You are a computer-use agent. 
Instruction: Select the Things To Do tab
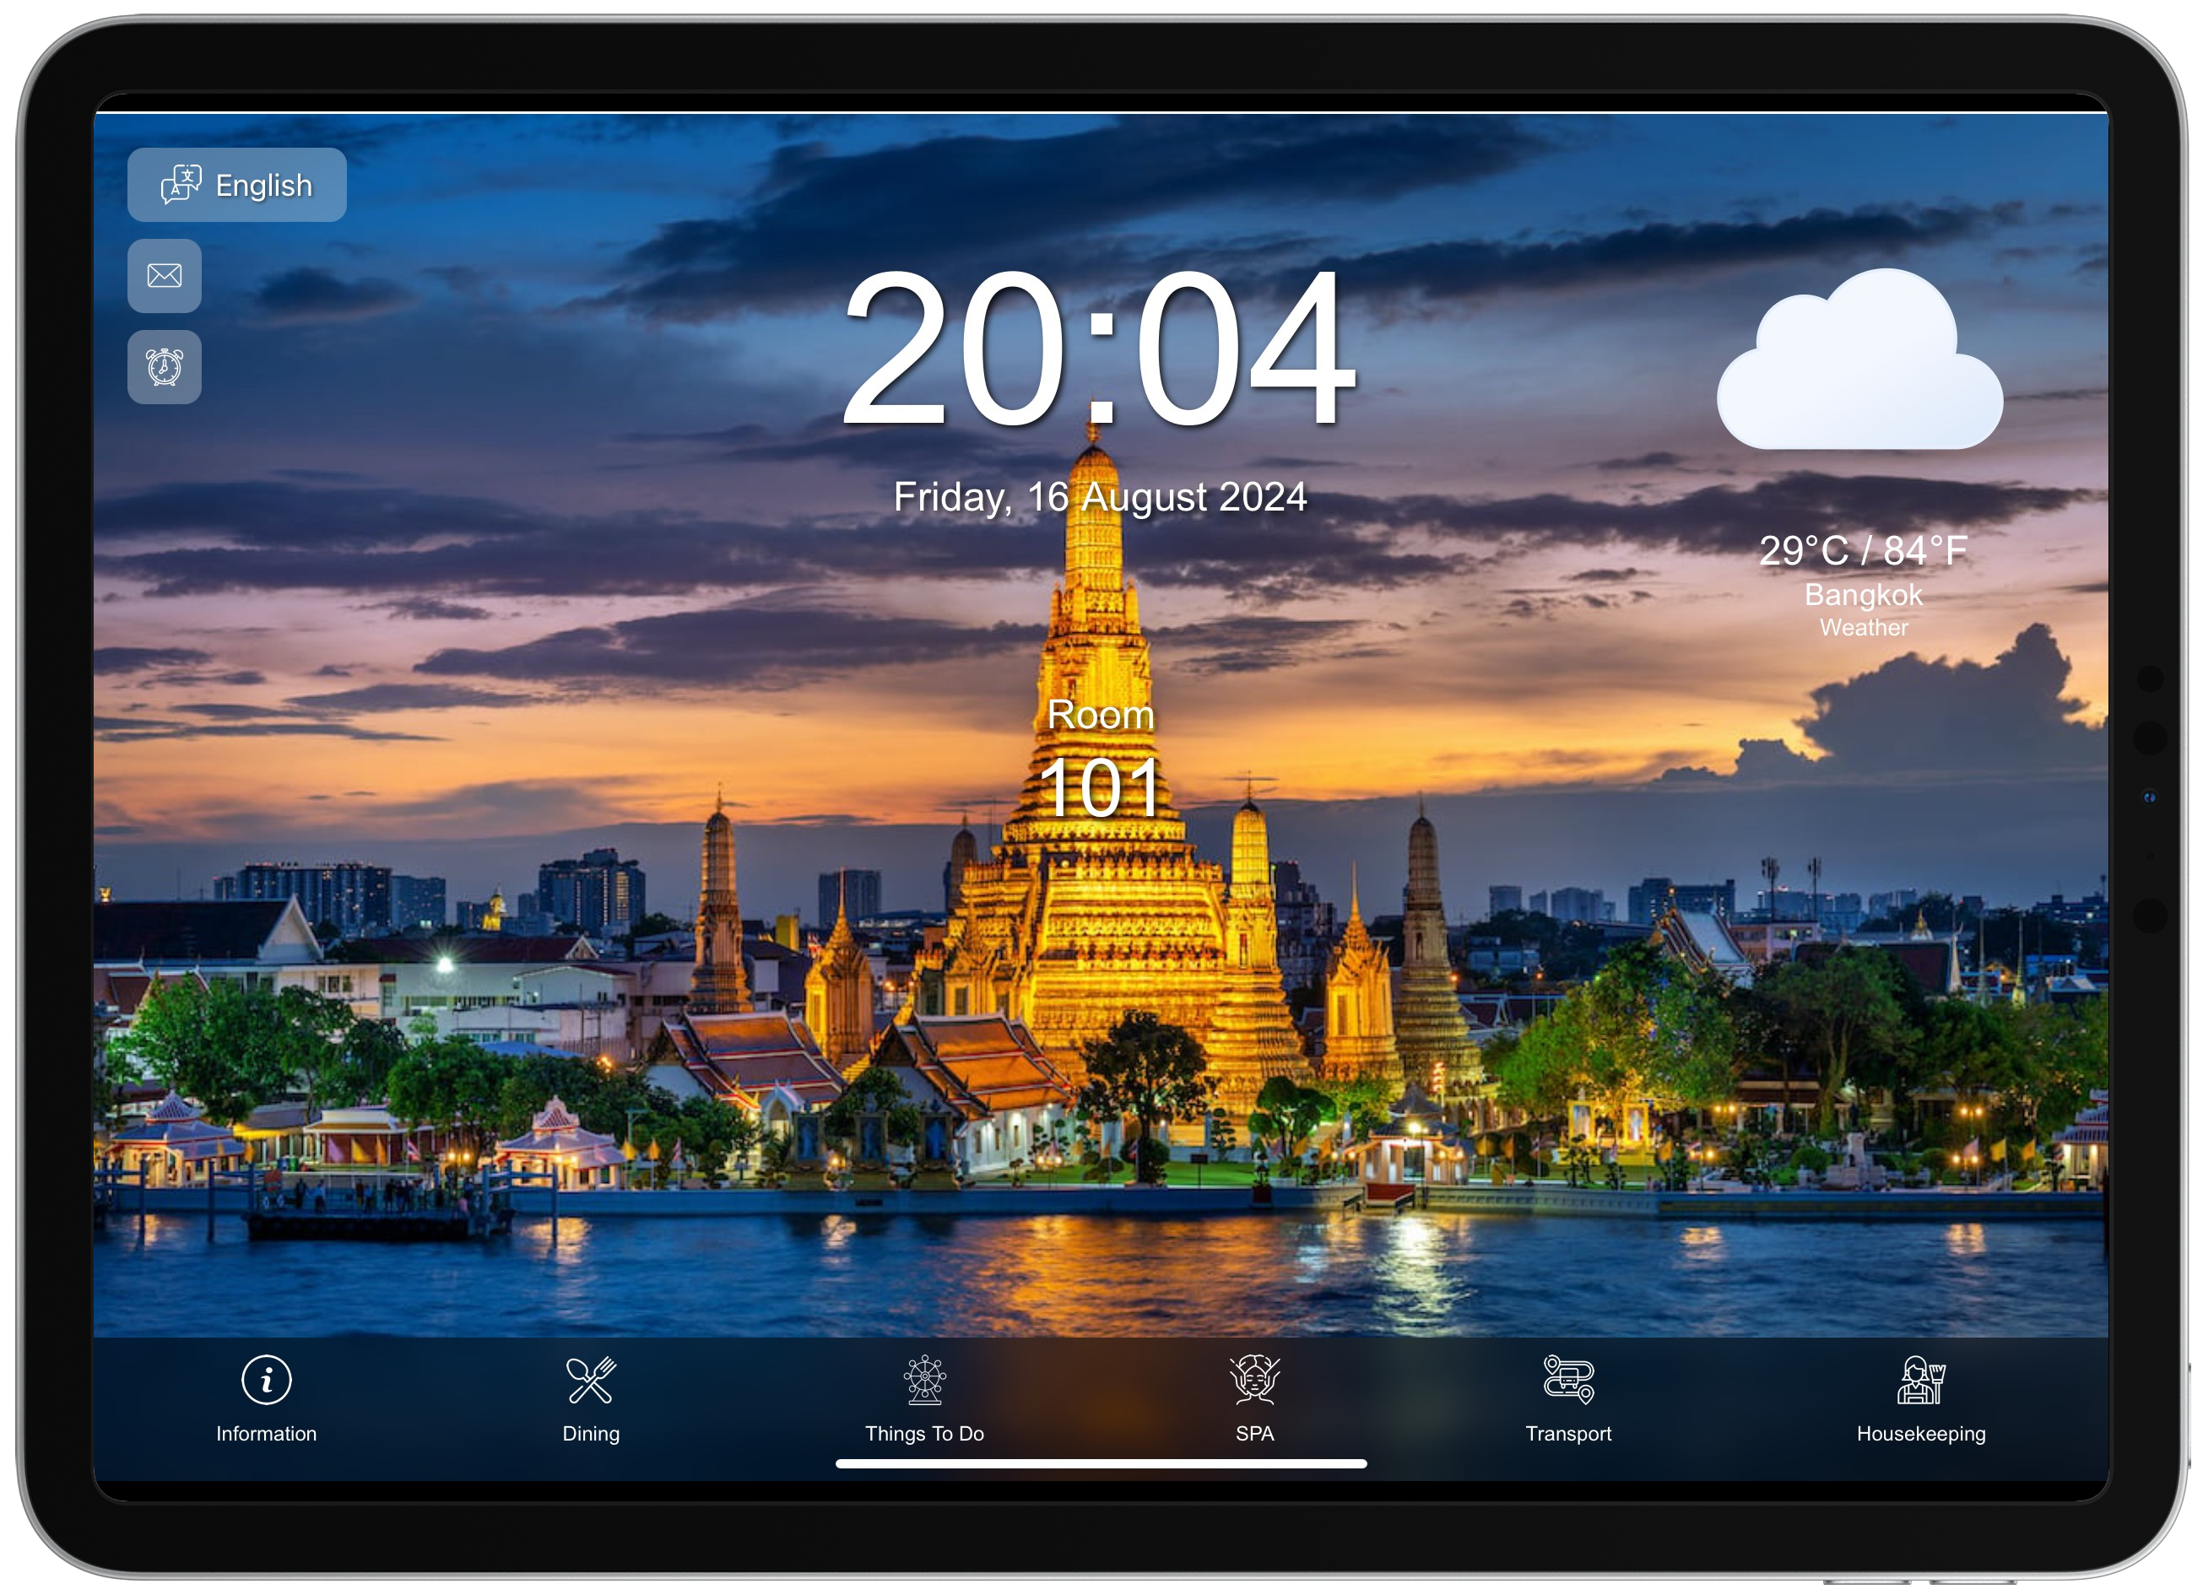click(925, 1398)
